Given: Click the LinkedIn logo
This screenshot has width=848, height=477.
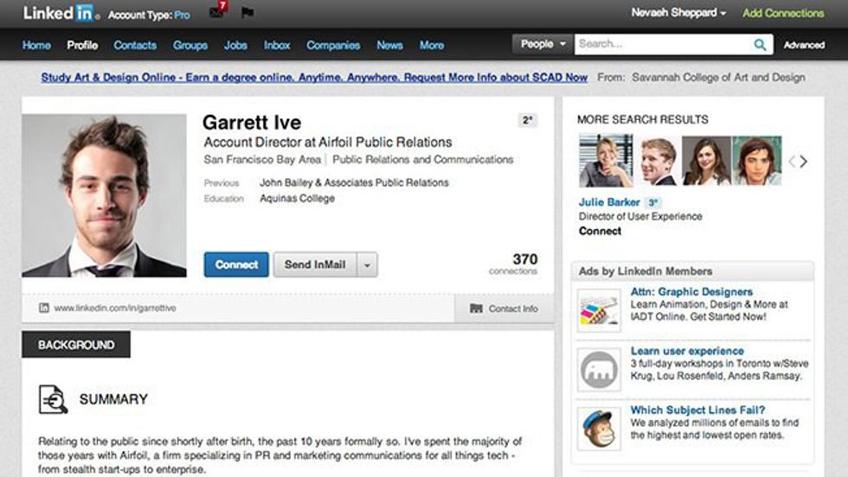Looking at the screenshot, I should tap(59, 13).
